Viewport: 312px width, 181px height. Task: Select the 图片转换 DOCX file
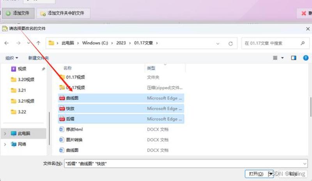tap(121, 140)
